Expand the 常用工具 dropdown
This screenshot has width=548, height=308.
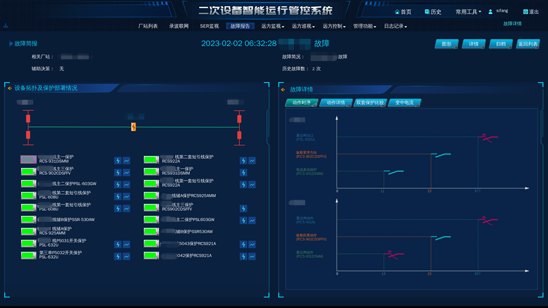point(468,12)
